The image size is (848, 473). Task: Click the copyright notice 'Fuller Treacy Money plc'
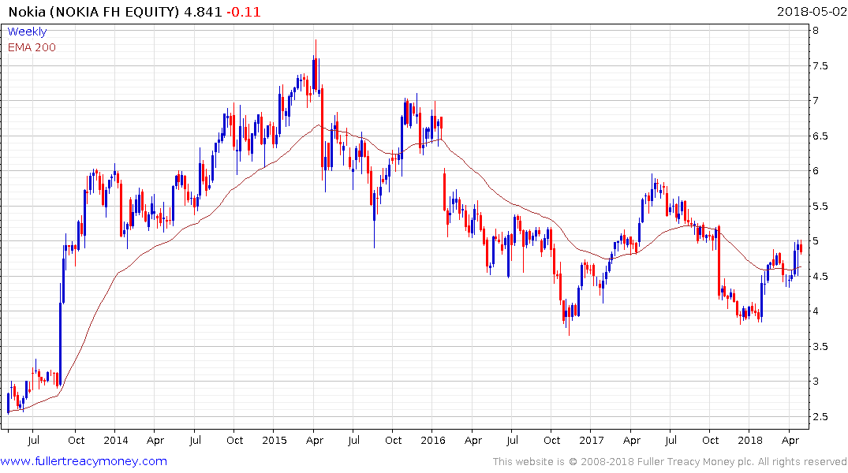coord(695,462)
